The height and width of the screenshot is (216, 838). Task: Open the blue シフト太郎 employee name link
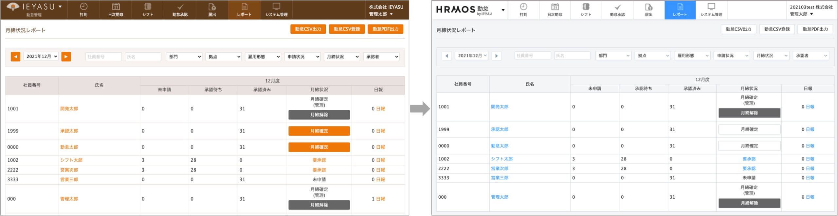tap(501, 159)
